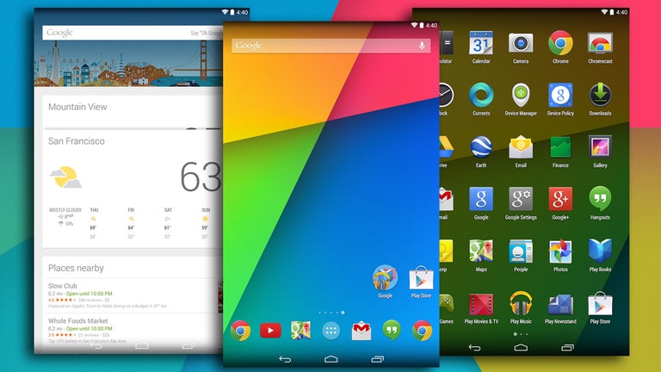Launch the Play Music app
661x372 pixels.
point(521,307)
